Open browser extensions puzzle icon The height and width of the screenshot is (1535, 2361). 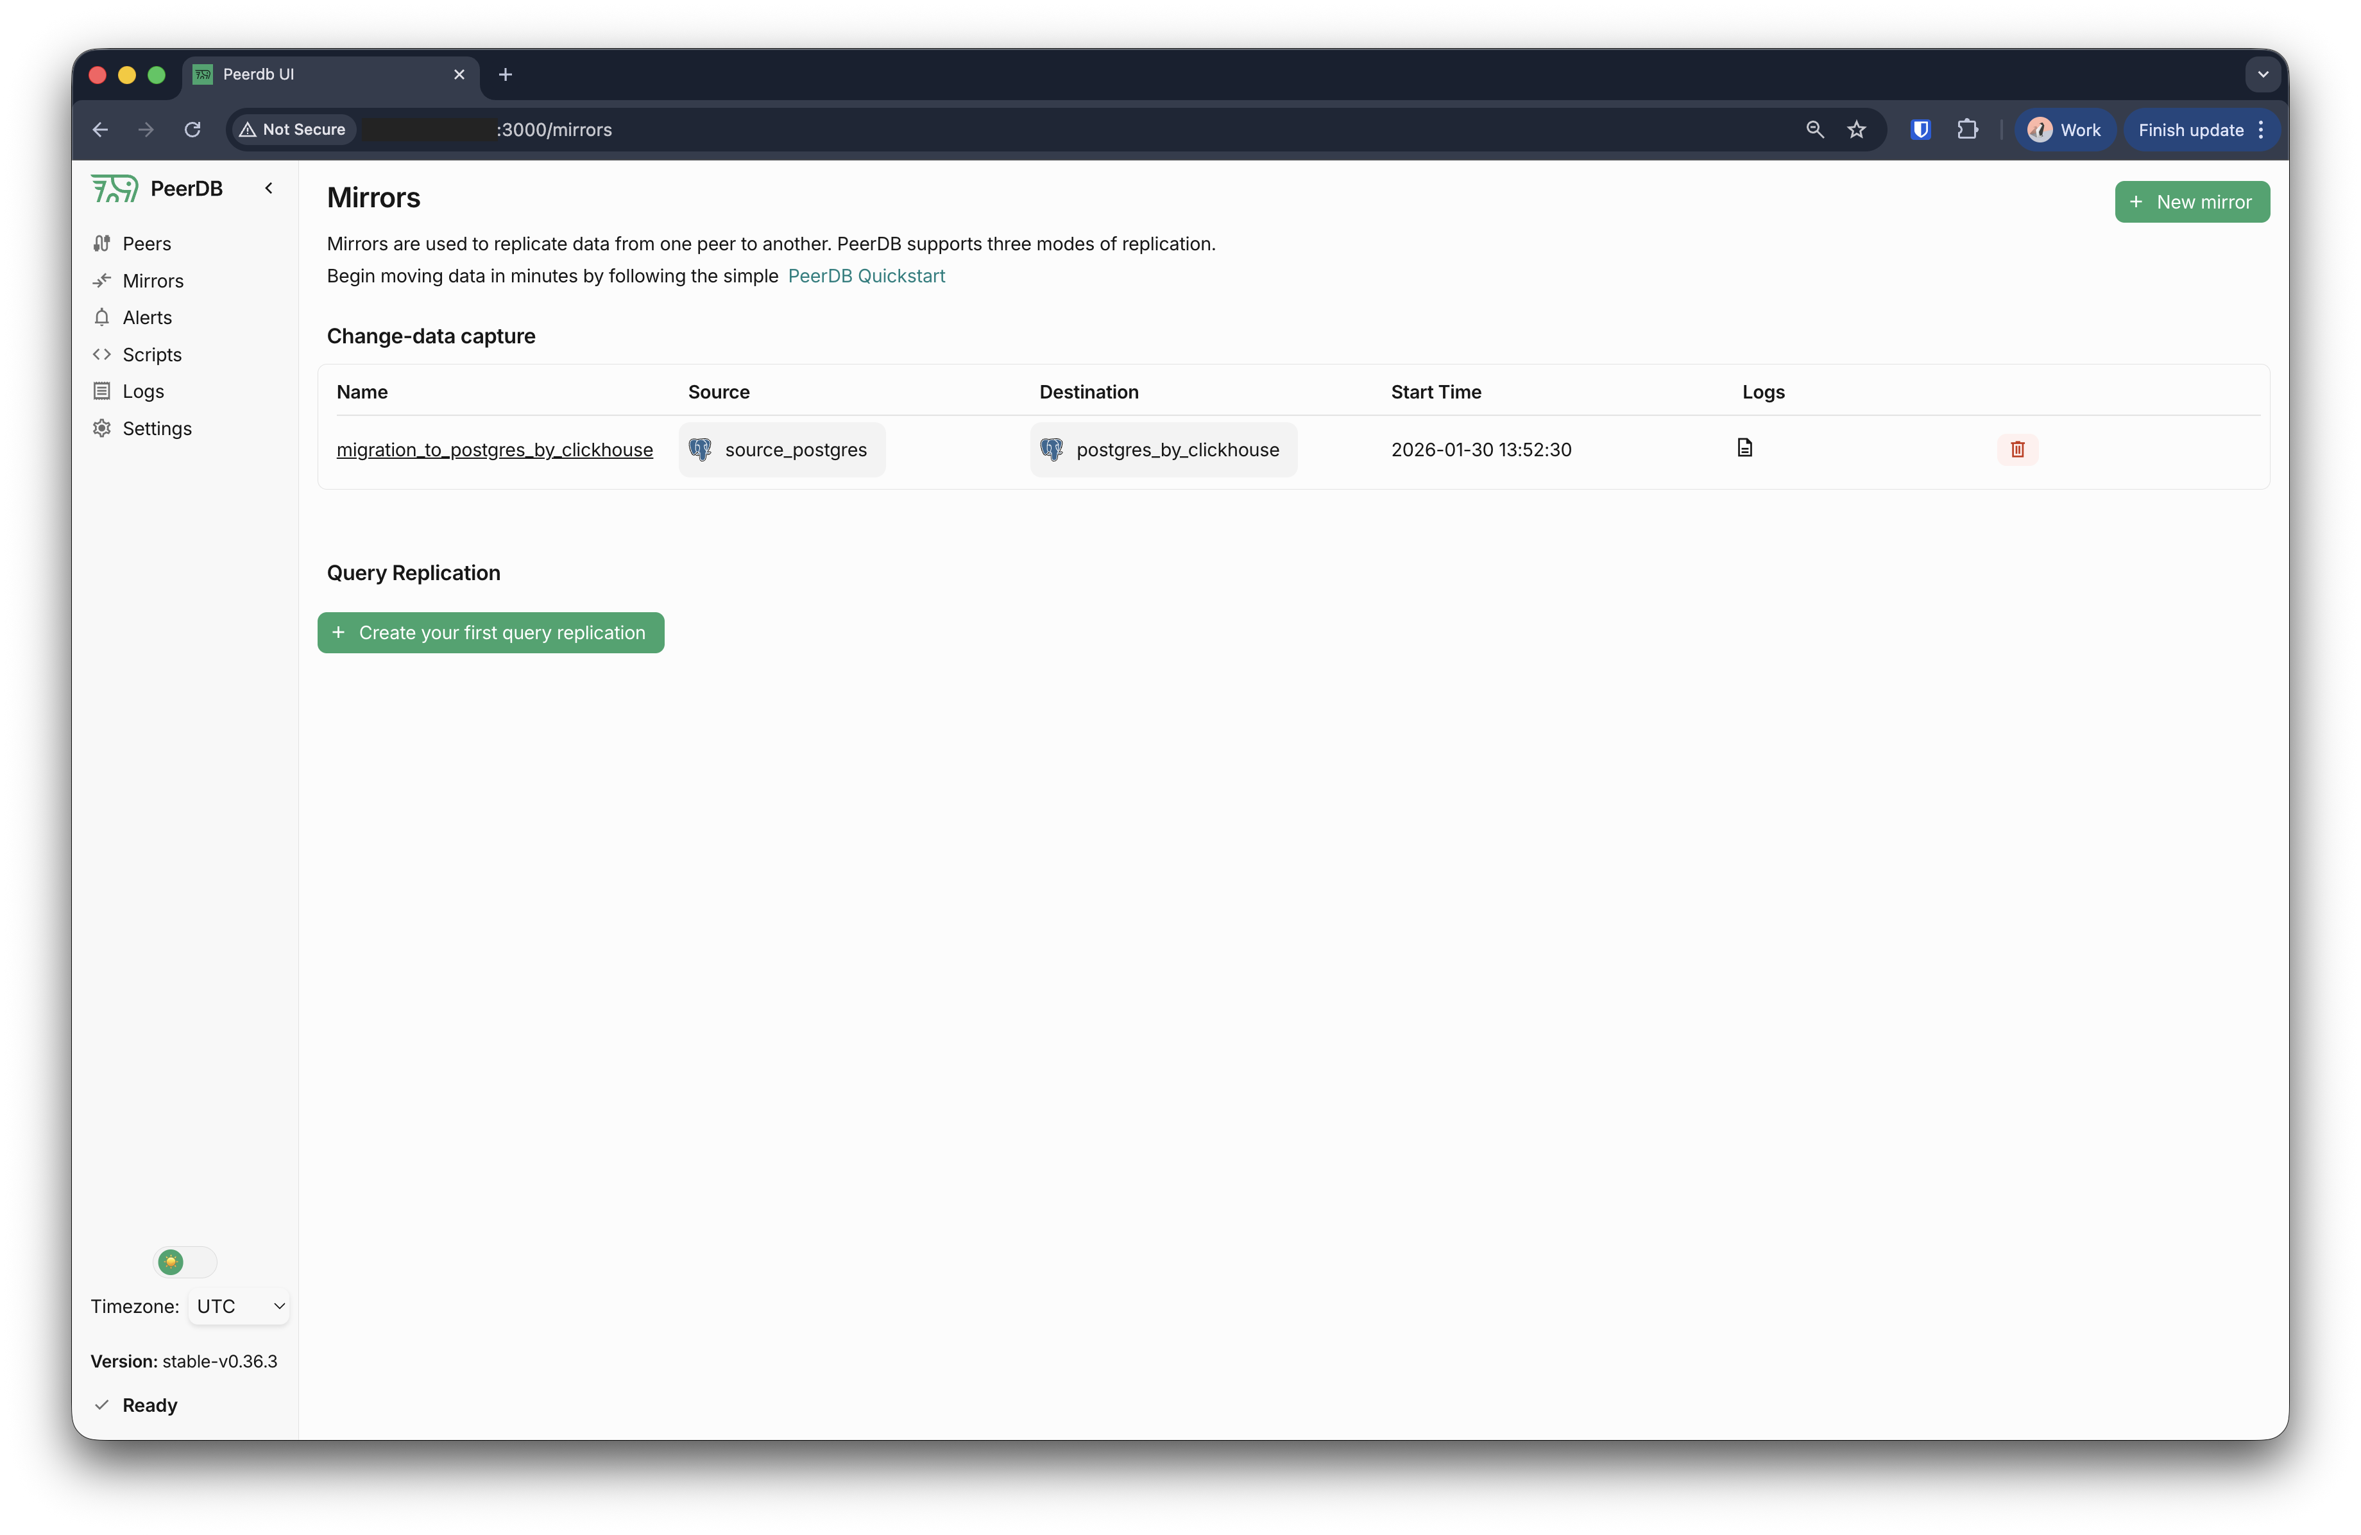[x=1967, y=130]
